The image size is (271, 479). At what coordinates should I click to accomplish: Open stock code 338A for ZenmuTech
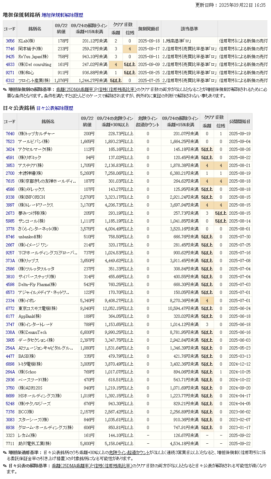tap(10, 332)
